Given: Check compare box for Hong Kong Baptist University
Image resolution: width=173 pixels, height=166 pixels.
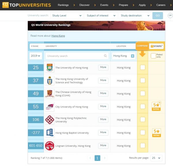Looking at the screenshot, I should coord(142,132).
